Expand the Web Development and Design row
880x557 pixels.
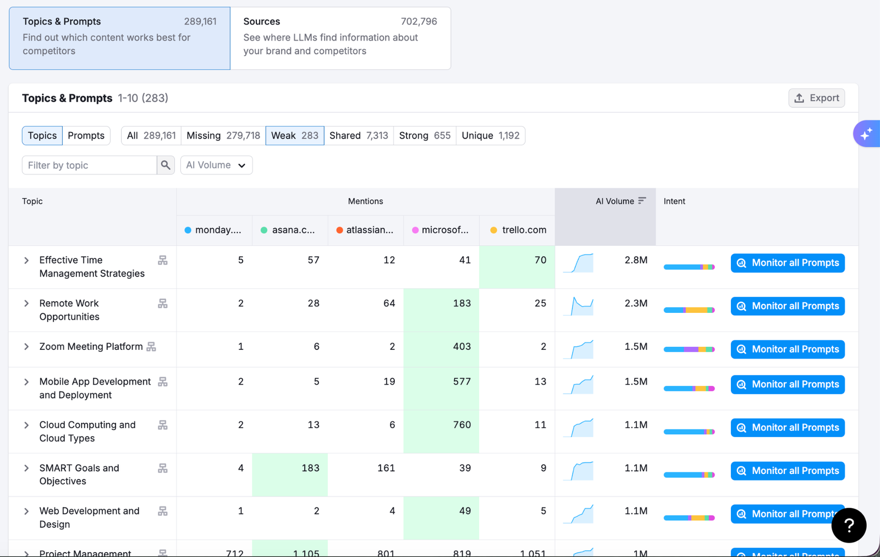(26, 511)
